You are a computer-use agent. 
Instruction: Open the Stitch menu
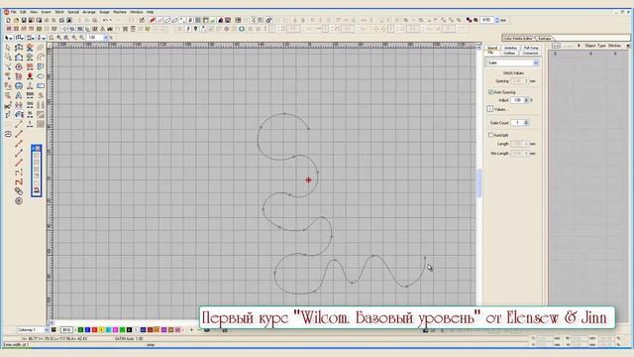(59, 12)
